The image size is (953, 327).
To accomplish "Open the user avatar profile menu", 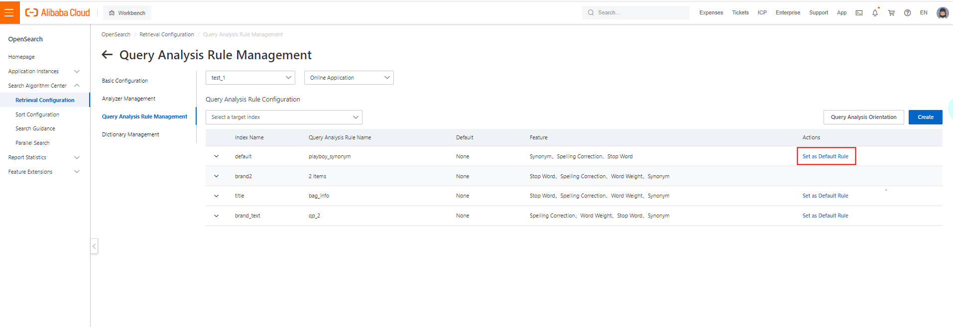I will 942,13.
